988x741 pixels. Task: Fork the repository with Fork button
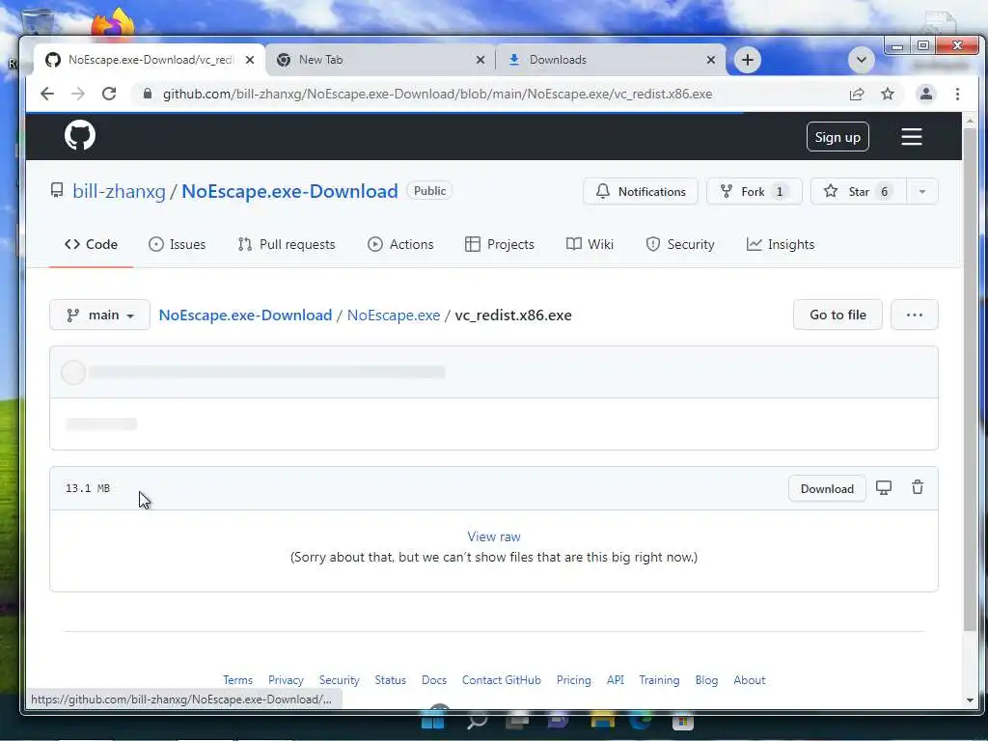coord(755,192)
